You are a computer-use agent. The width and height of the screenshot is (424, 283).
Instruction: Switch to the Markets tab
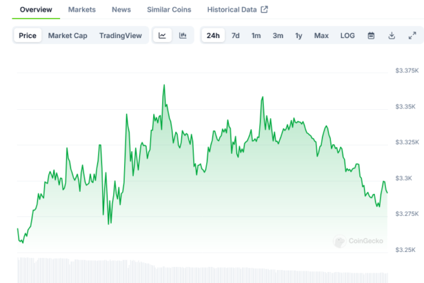(82, 10)
